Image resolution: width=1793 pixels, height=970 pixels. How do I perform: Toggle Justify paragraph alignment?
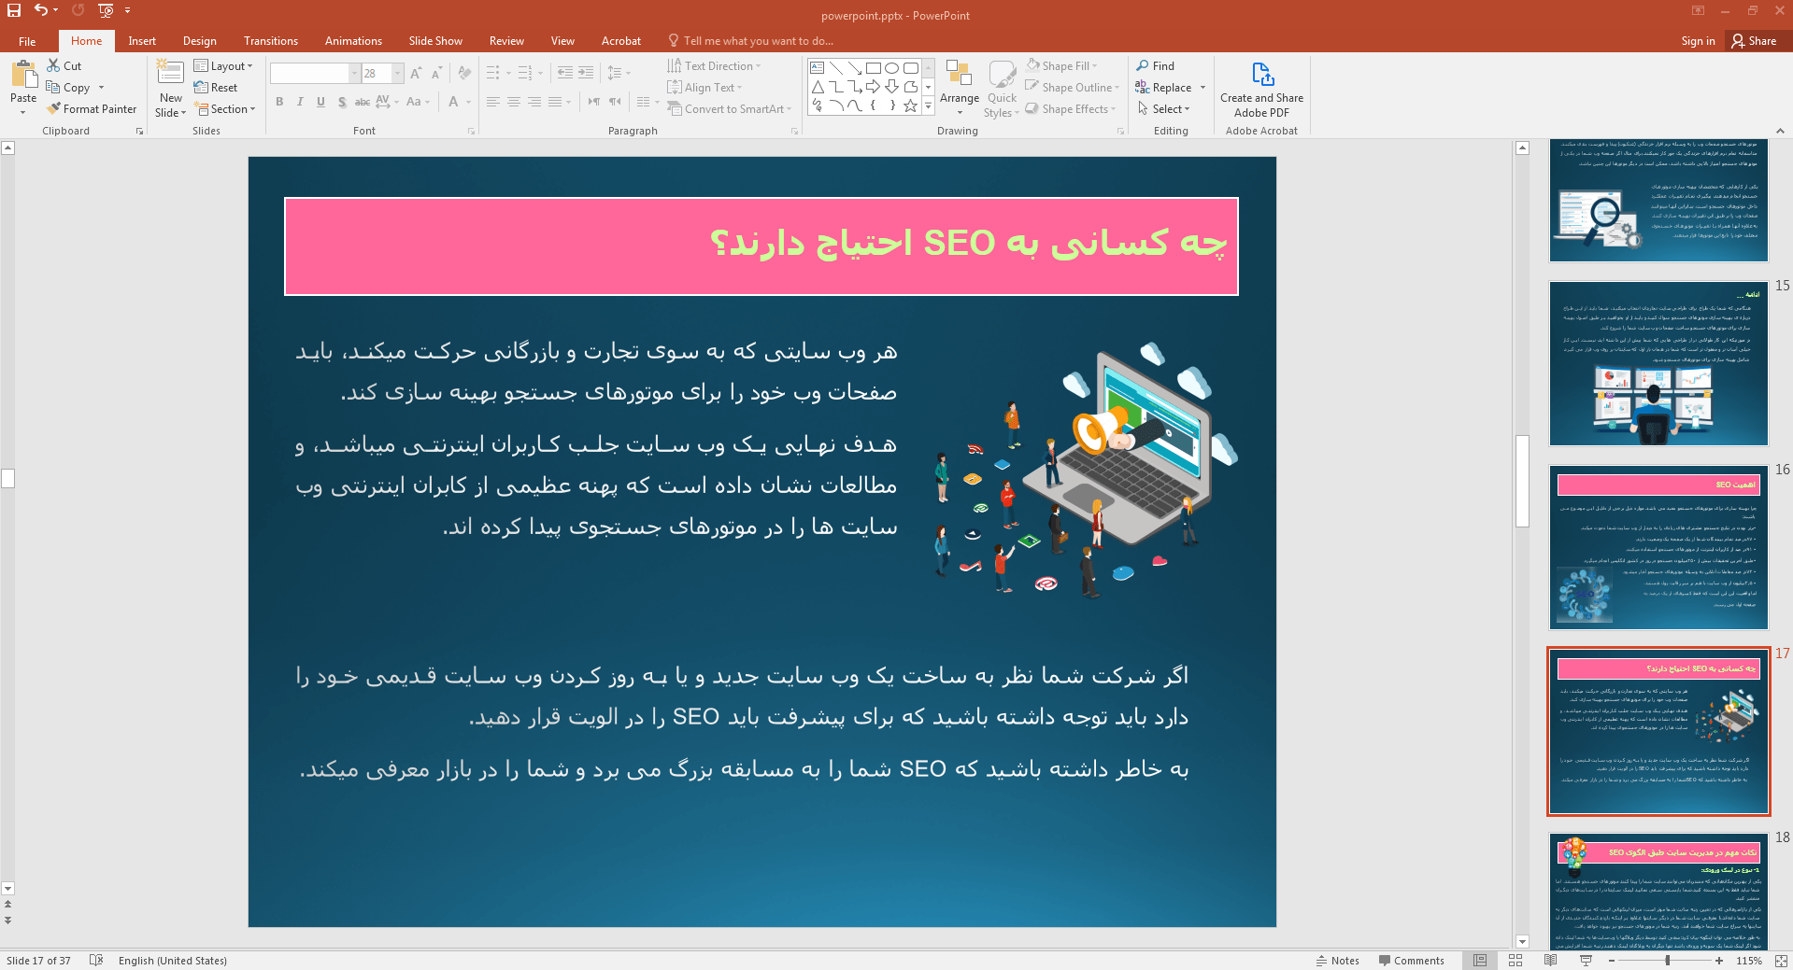tap(555, 102)
